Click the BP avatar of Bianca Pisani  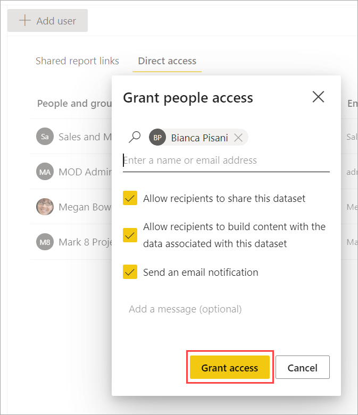(x=157, y=138)
